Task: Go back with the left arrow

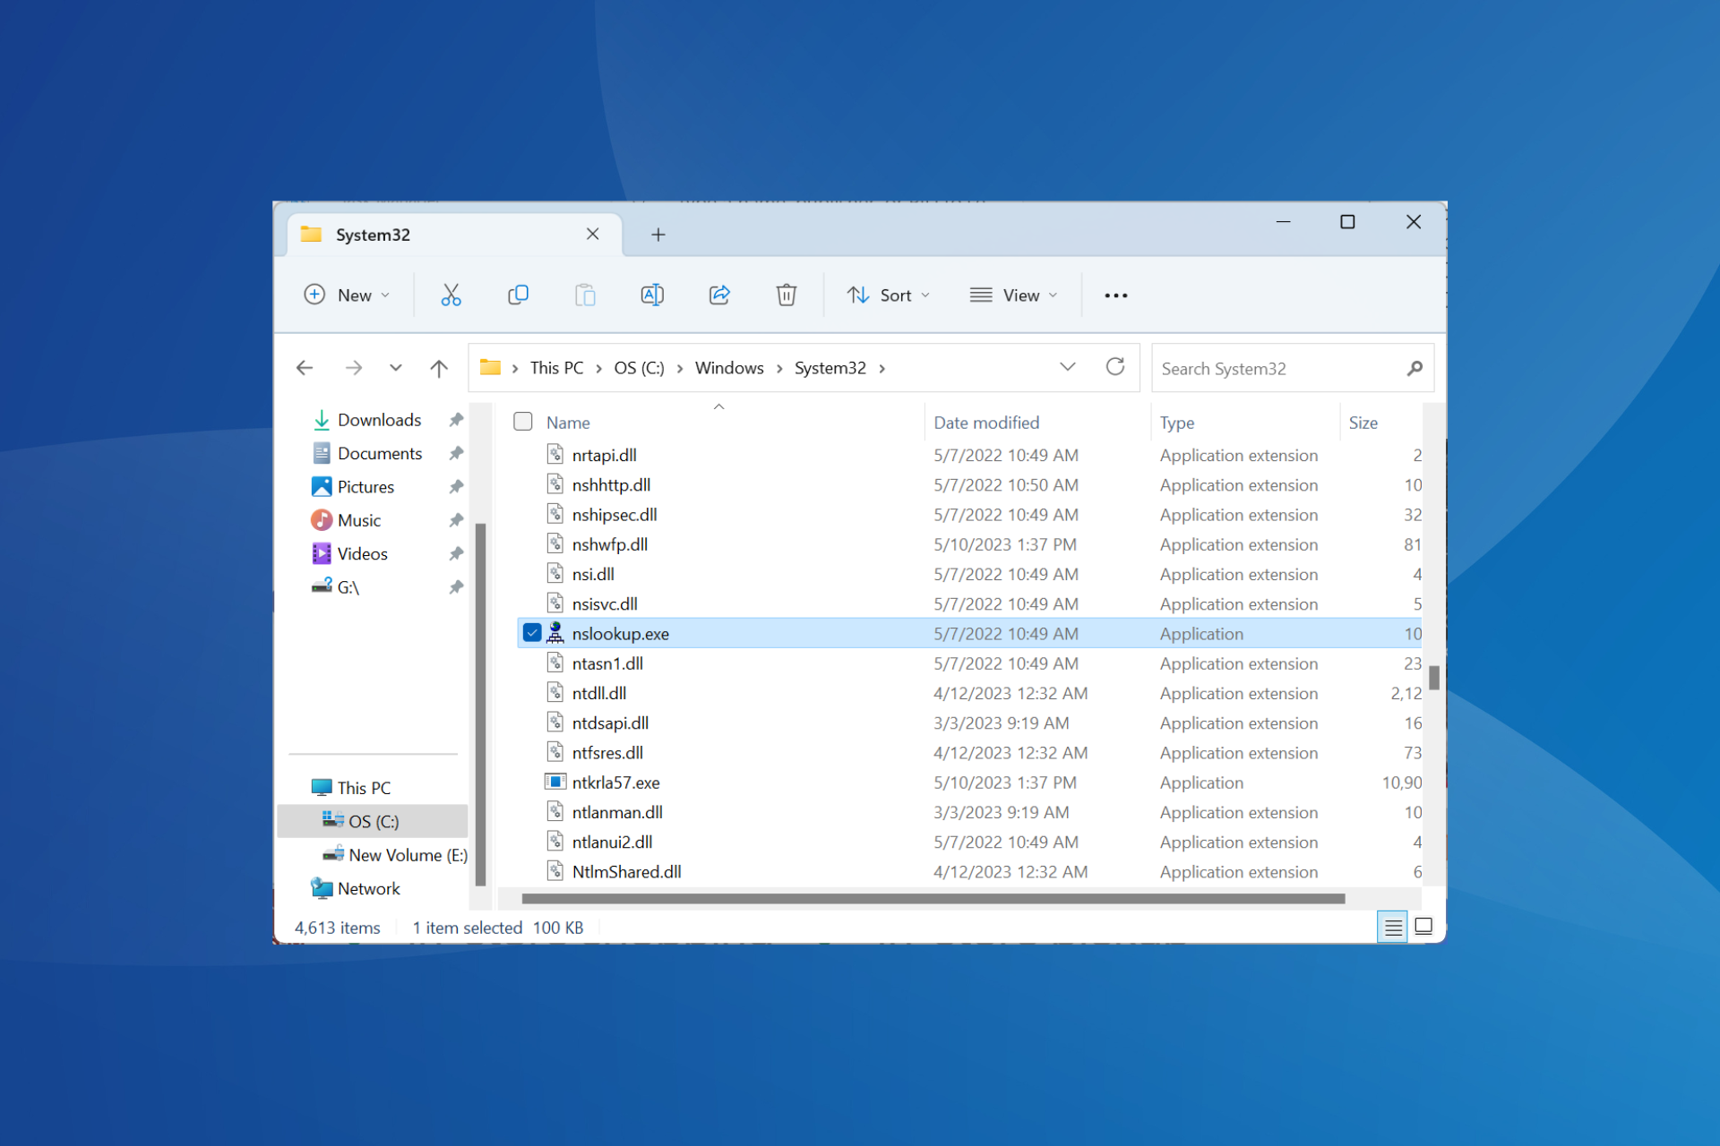Action: click(x=305, y=368)
